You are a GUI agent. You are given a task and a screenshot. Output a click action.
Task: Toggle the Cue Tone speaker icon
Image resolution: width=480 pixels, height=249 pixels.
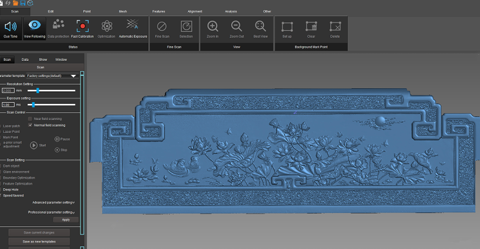11,27
